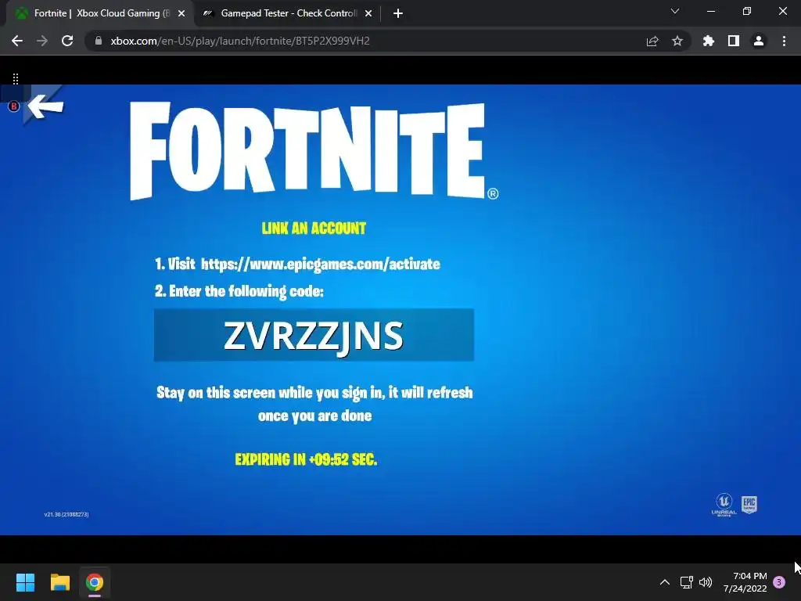
Task: Open the Chrome extensions puzzle icon
Action: 708,41
